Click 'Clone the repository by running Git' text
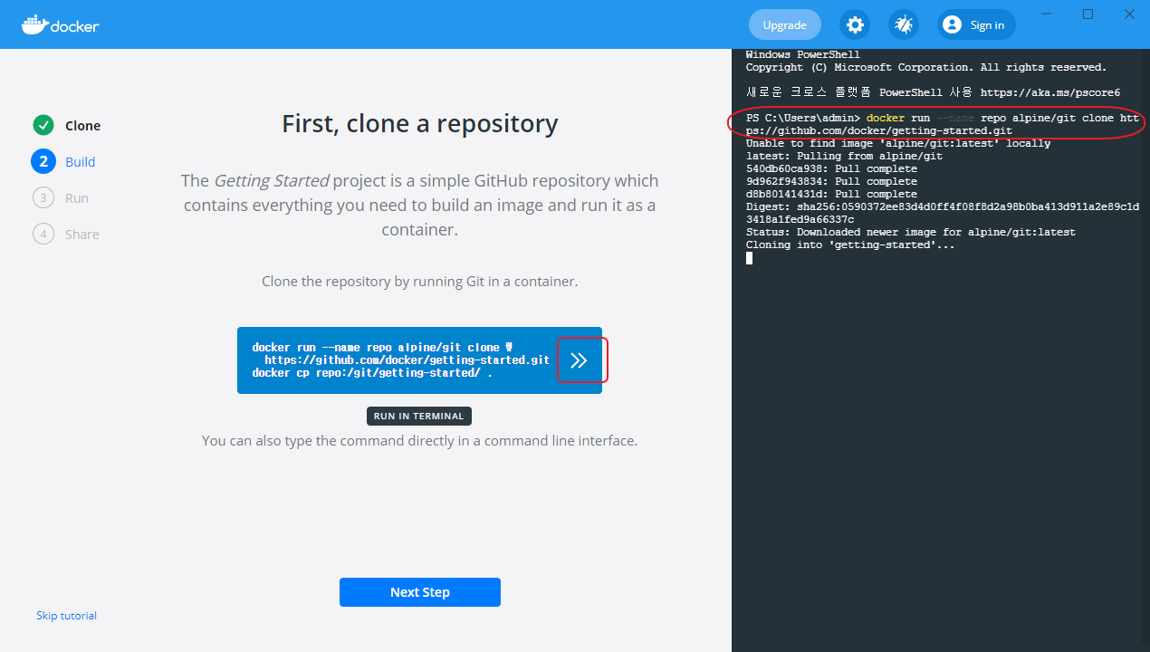Viewport: 1150px width, 652px height. pos(420,282)
